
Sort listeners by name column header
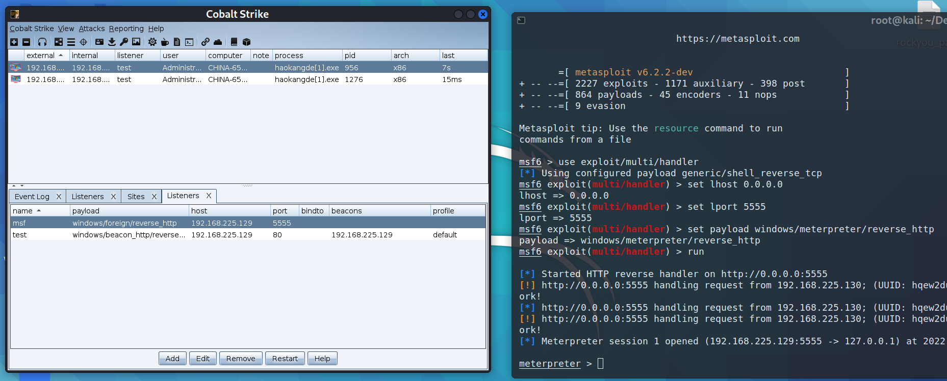coord(40,211)
